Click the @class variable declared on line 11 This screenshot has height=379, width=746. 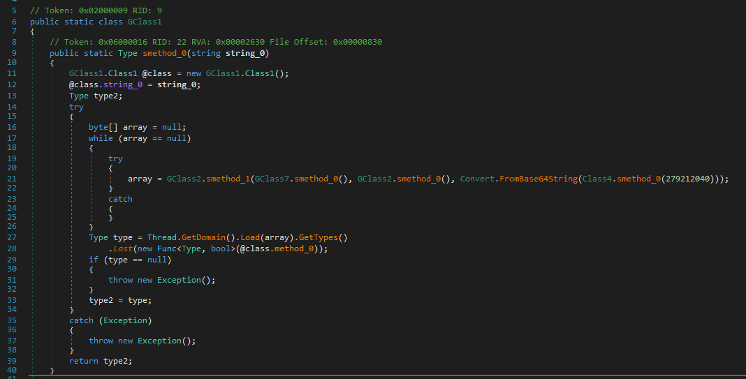(x=157, y=73)
